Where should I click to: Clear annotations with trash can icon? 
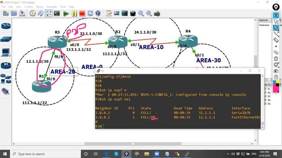click(x=276, y=58)
